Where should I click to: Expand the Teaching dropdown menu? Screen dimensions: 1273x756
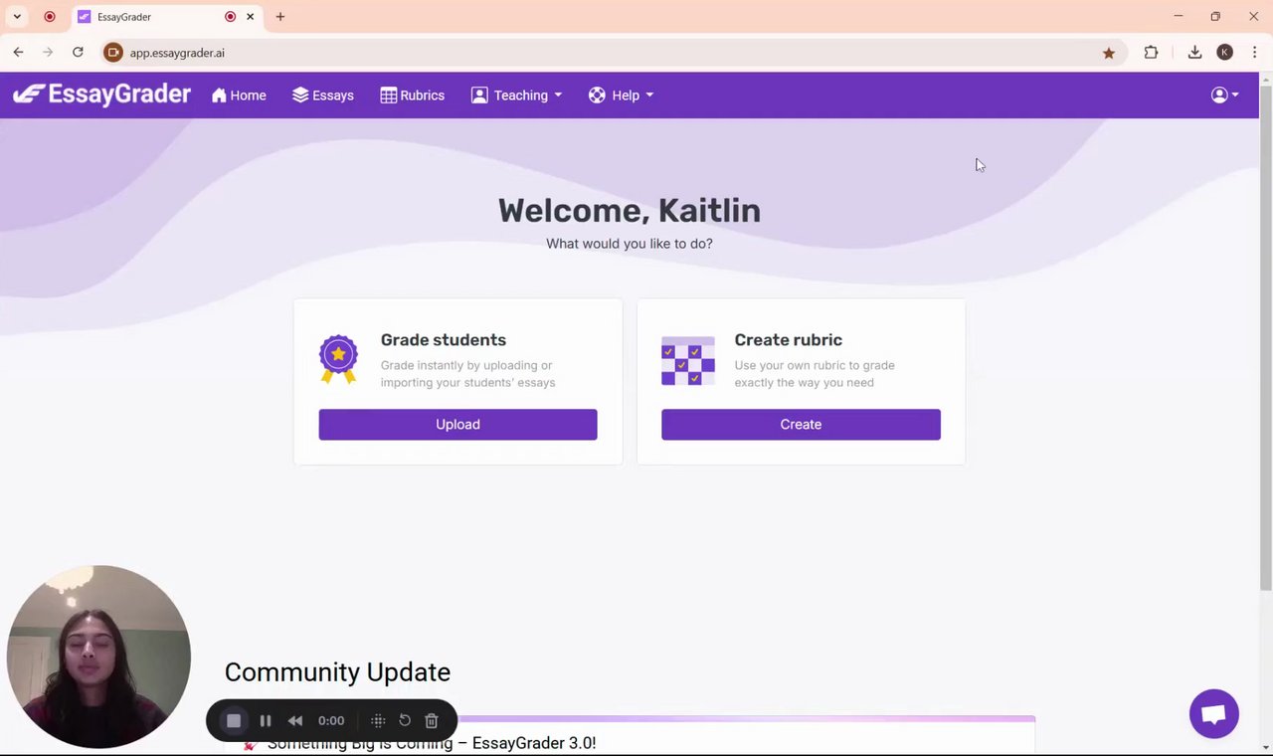[x=517, y=95]
